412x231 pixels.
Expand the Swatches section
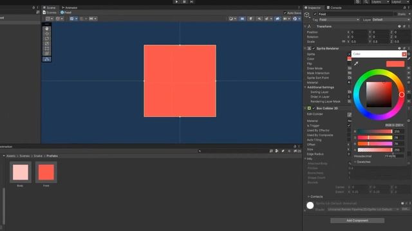[355, 162]
